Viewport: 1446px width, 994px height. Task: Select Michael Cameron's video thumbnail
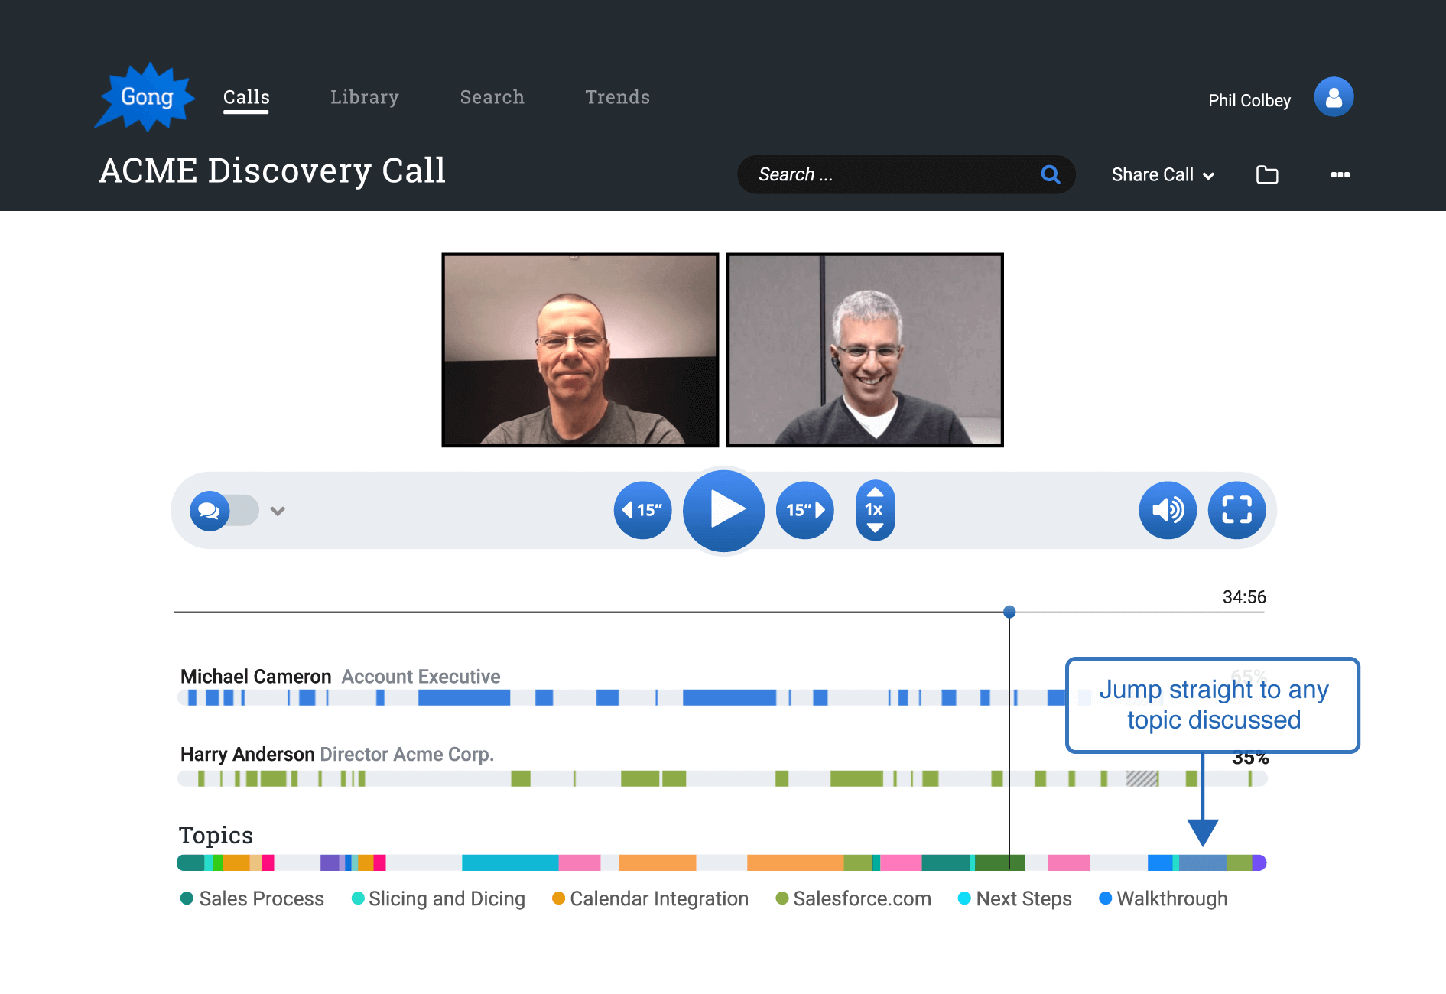tap(580, 350)
